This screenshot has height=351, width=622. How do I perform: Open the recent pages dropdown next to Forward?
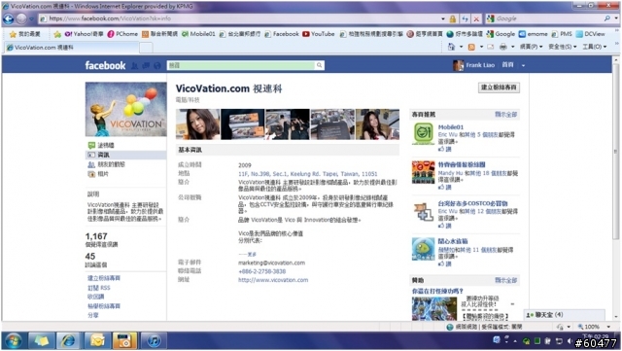pos(32,18)
